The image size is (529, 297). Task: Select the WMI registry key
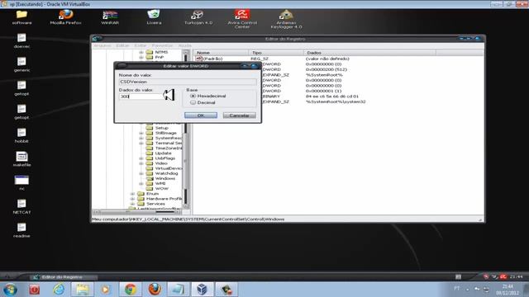coord(160,183)
